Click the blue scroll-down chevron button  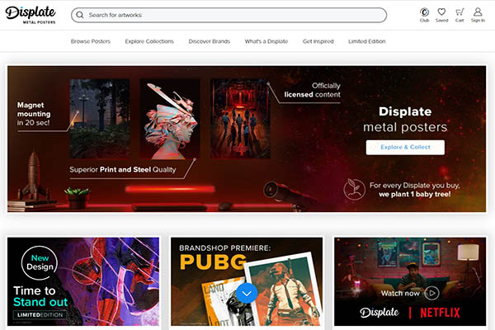pyautogui.click(x=247, y=292)
